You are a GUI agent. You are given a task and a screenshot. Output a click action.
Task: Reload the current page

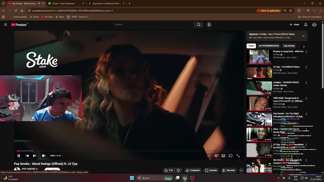(16, 11)
